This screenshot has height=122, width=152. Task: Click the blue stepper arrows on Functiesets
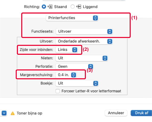pos(110,31)
